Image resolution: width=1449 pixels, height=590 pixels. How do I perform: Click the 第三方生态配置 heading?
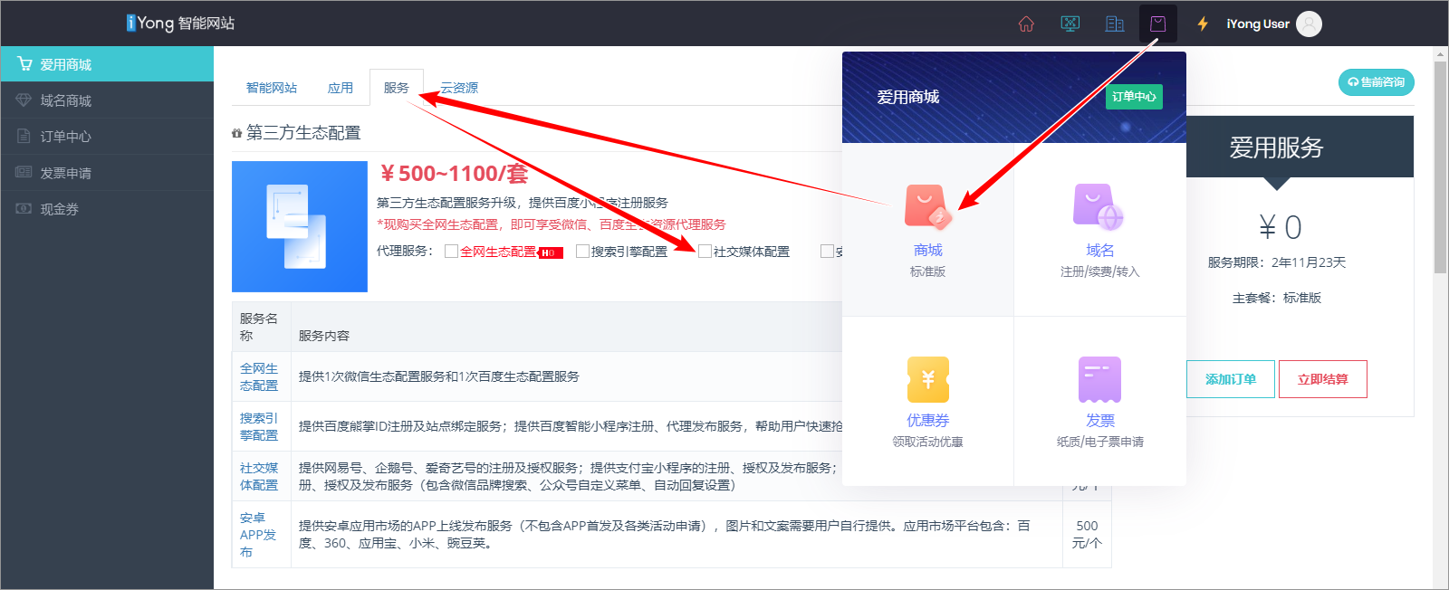[x=303, y=133]
